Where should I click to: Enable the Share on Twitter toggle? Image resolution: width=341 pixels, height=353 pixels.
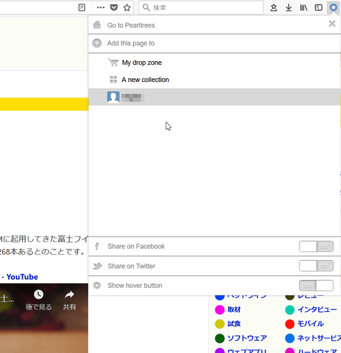(316, 266)
